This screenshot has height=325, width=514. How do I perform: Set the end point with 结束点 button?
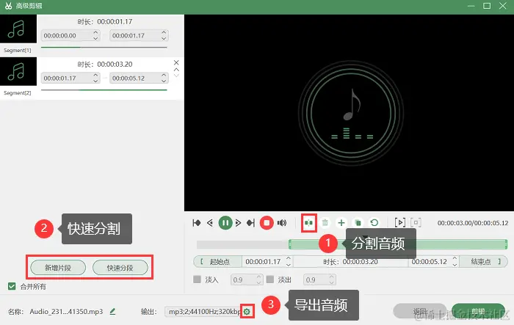pyautogui.click(x=483, y=261)
